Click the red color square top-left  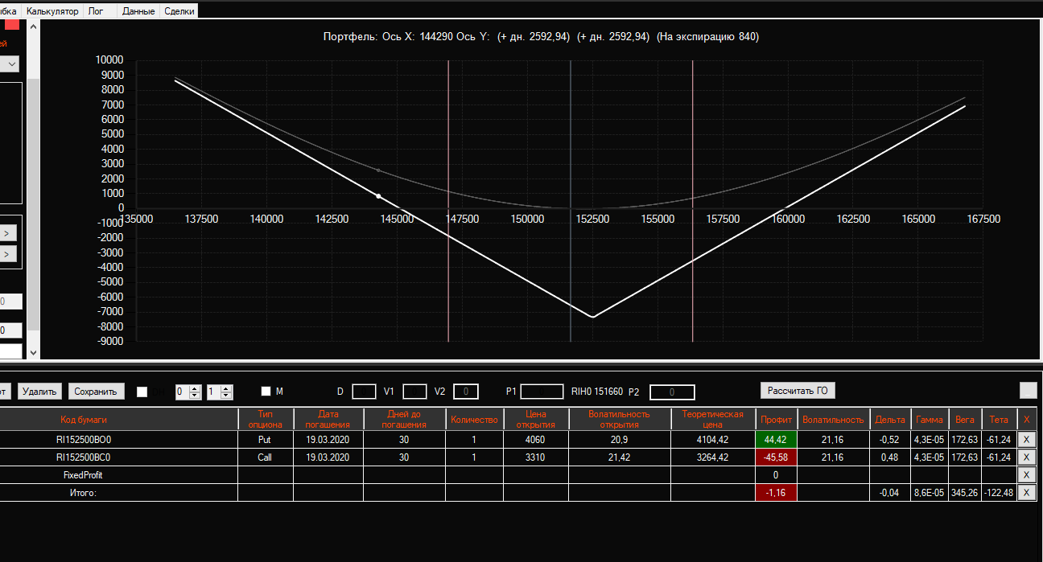pos(12,24)
